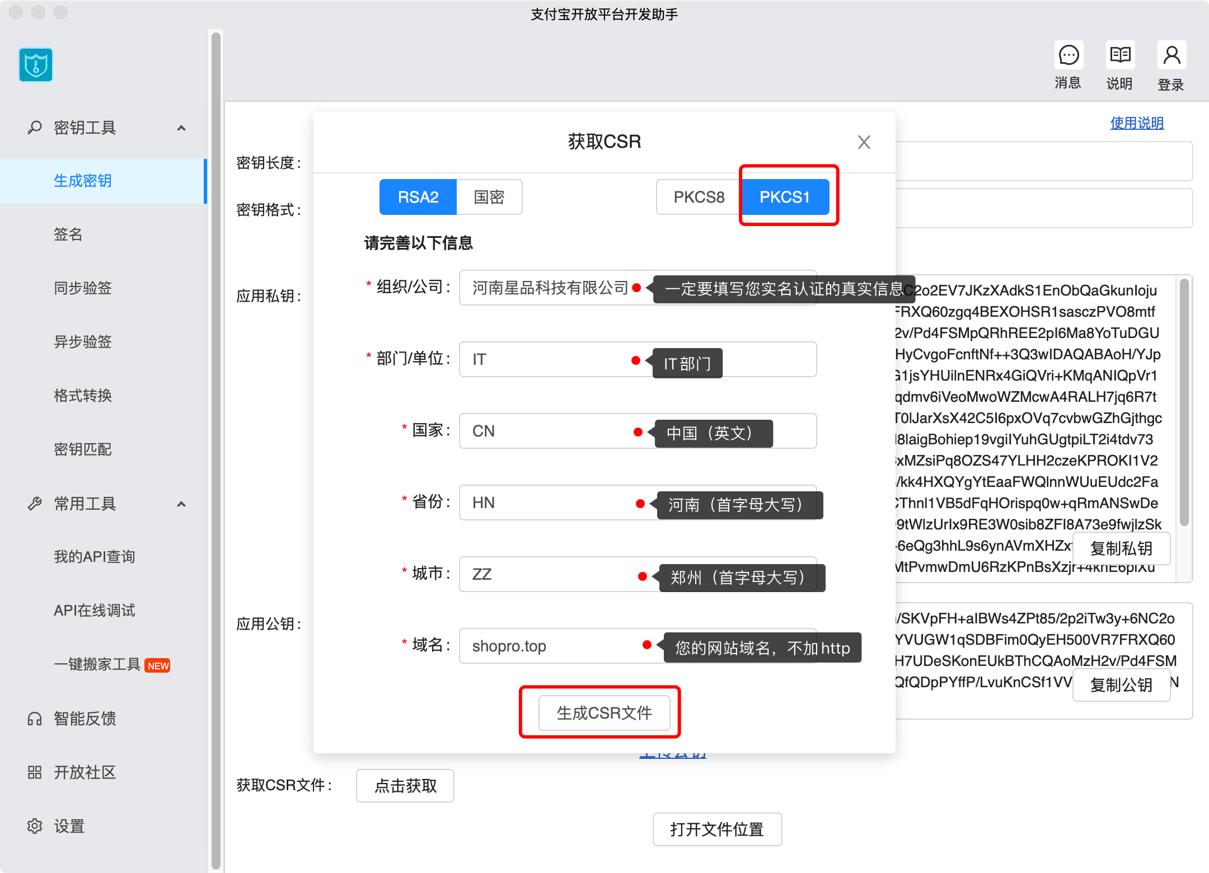Image resolution: width=1209 pixels, height=873 pixels.
Task: Click the 请完善以下信息 heading text
Action: (419, 243)
